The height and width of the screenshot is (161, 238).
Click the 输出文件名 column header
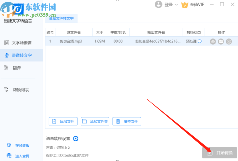coord(156,32)
